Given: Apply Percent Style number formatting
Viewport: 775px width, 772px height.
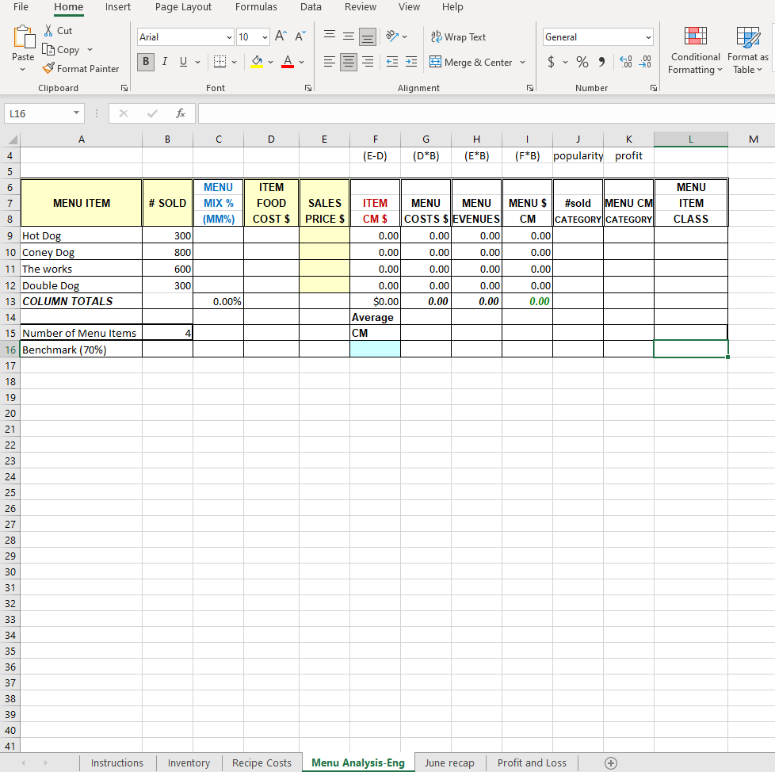Looking at the screenshot, I should pyautogui.click(x=582, y=62).
